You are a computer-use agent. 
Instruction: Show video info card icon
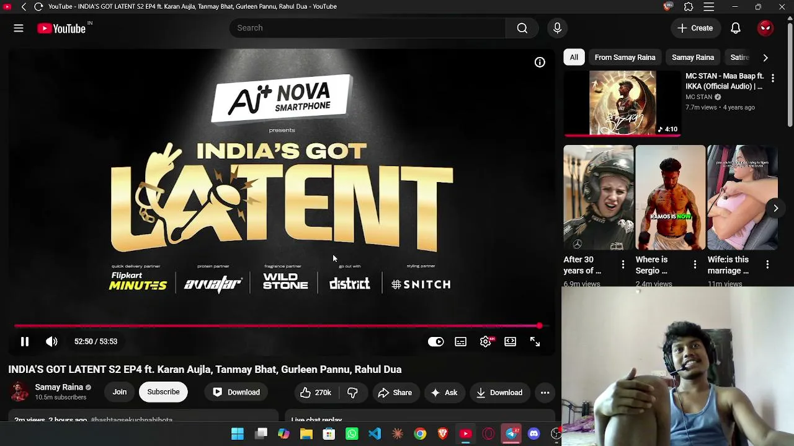point(540,62)
